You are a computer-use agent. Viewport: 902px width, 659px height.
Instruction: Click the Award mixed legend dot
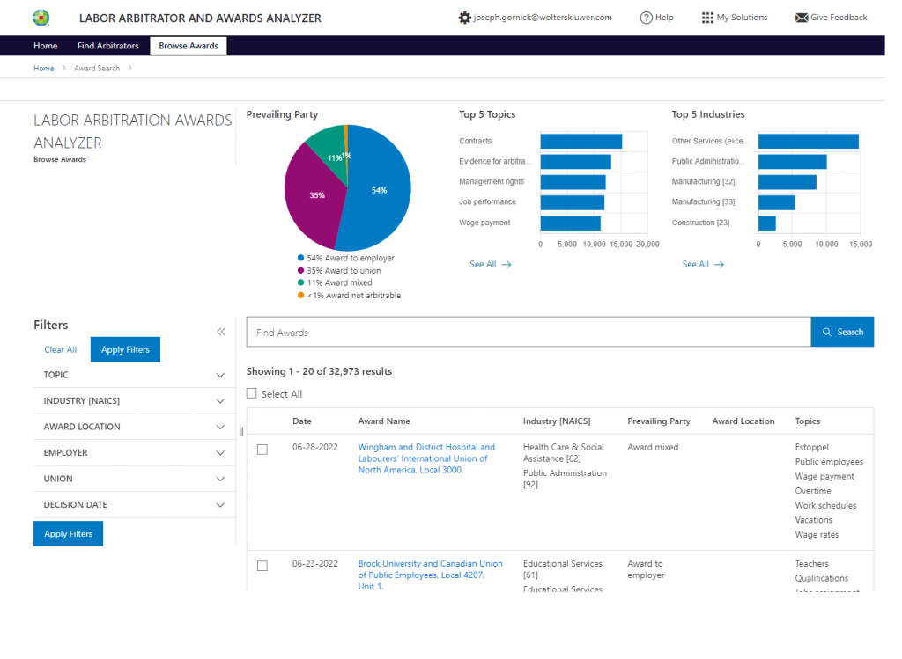coord(301,282)
